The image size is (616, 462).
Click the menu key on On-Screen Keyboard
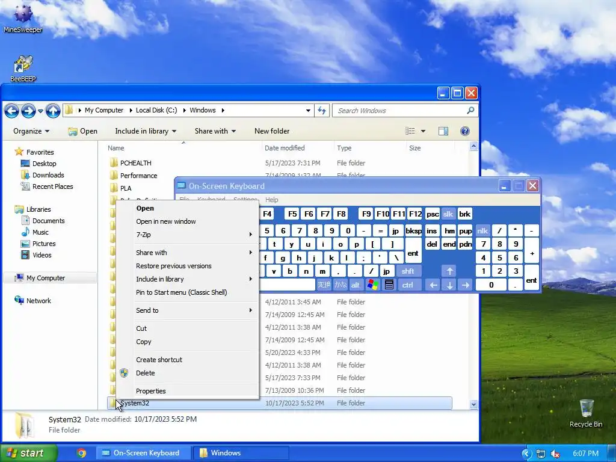[x=389, y=285]
